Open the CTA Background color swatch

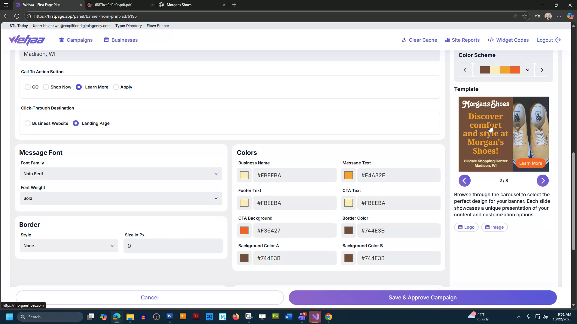pos(244,230)
